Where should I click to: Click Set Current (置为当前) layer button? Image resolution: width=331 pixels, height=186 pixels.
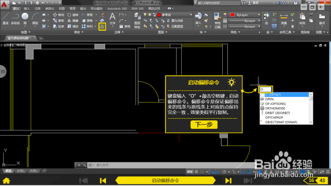[175, 20]
